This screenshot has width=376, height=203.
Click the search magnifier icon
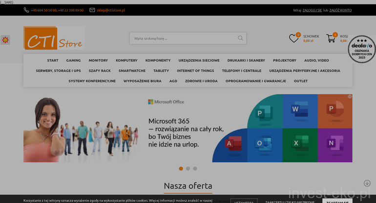pos(240,38)
